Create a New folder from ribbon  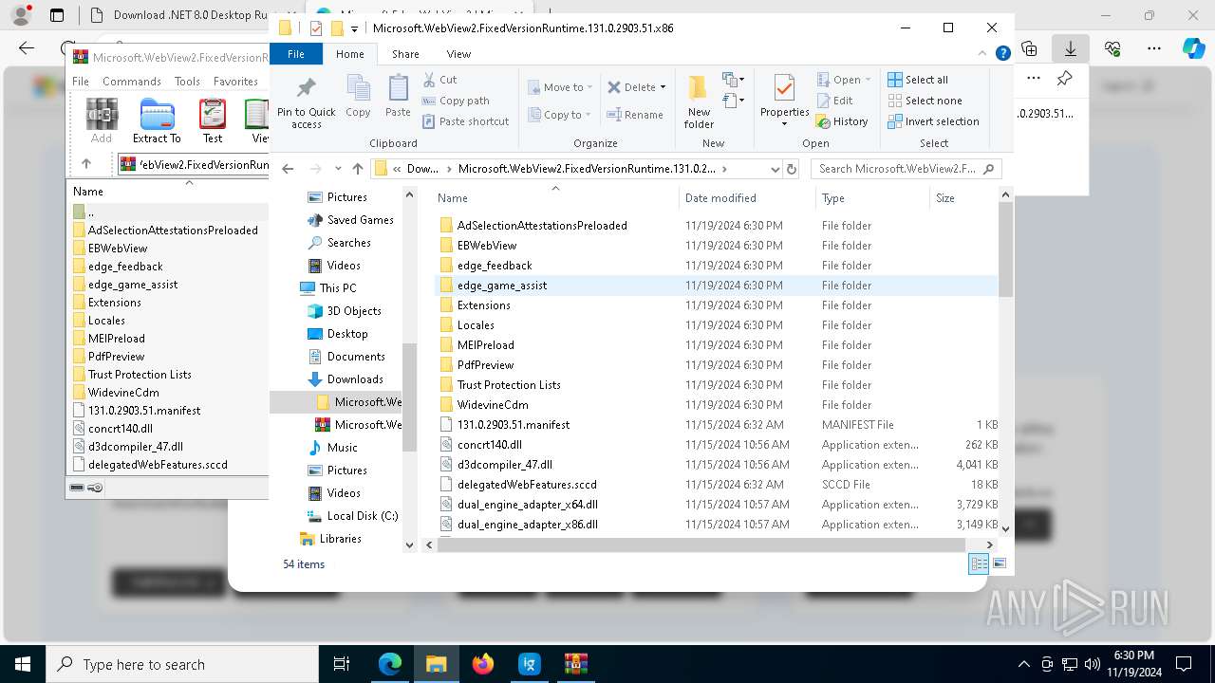tap(699, 102)
